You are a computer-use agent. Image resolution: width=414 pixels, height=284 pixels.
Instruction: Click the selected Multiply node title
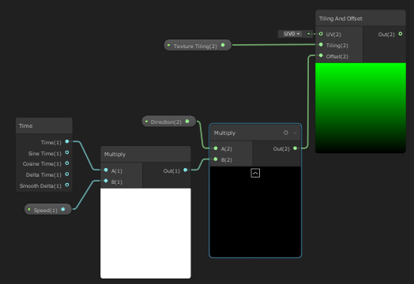click(x=224, y=133)
